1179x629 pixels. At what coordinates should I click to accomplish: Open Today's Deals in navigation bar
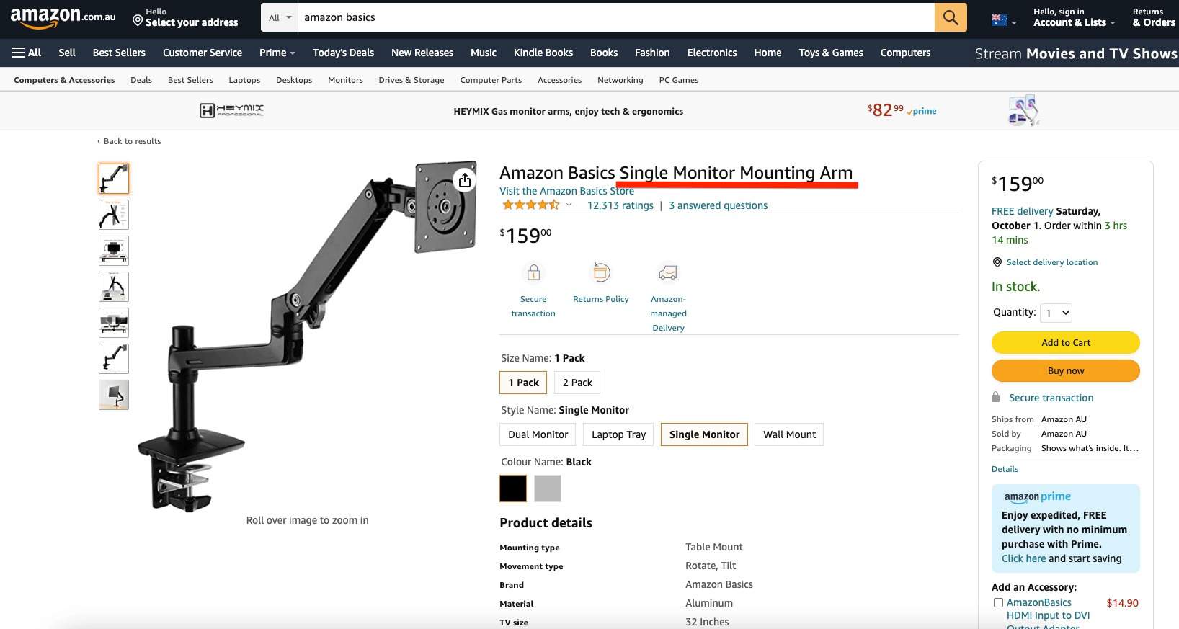pos(343,53)
